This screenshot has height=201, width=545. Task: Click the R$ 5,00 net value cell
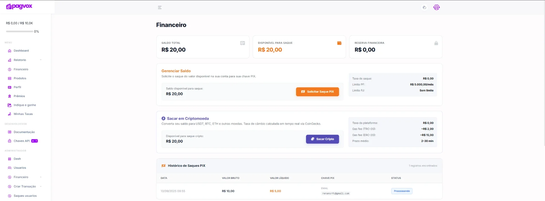[x=275, y=191]
